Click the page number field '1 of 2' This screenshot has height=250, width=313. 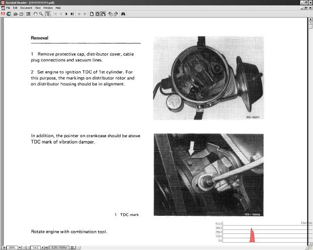point(35,248)
